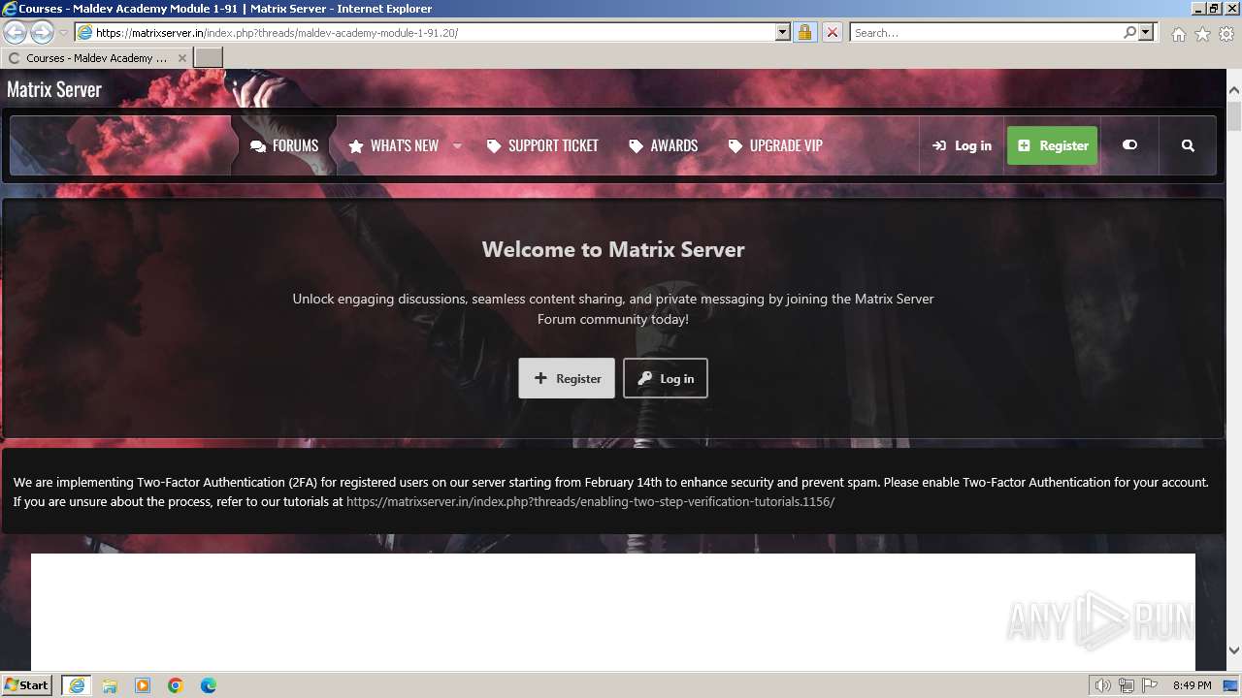Screen dimensions: 1242x698
Task: Click the clock showing 8:49 PM
Action: point(1192,685)
